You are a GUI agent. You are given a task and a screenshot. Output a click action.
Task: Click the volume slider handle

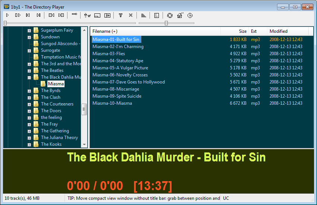[x=166, y=23]
